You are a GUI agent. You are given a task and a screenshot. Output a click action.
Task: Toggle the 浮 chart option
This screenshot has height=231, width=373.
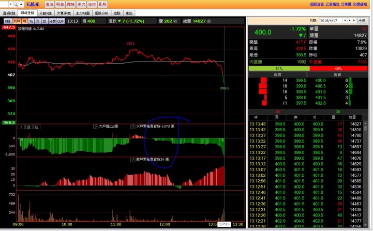pyautogui.click(x=38, y=21)
